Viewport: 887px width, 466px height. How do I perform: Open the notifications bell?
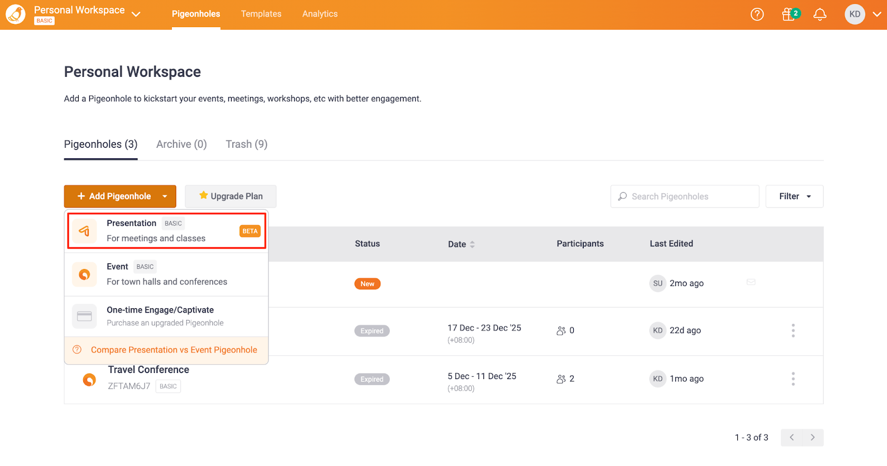[819, 14]
